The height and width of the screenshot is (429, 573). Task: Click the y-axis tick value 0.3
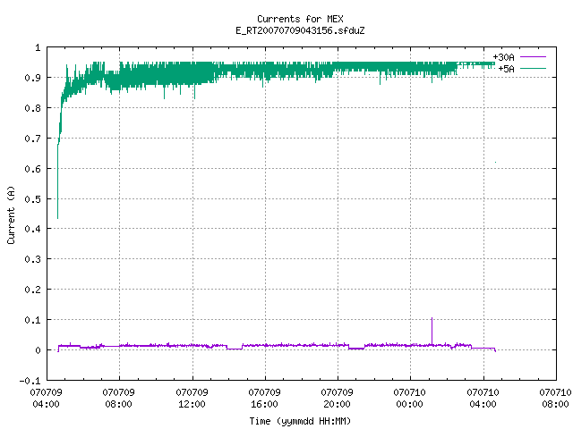[x=32, y=259]
